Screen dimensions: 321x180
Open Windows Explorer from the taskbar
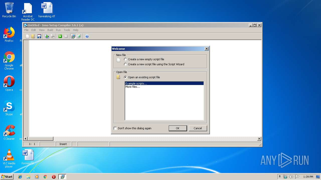point(28,177)
